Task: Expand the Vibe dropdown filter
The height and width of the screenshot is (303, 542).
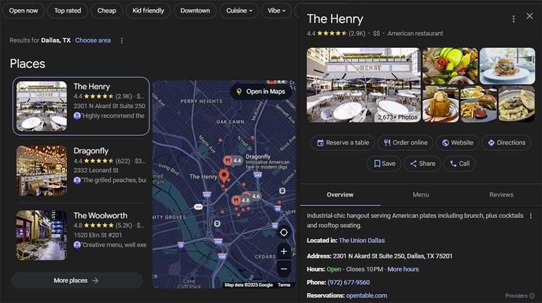Action: (277, 10)
